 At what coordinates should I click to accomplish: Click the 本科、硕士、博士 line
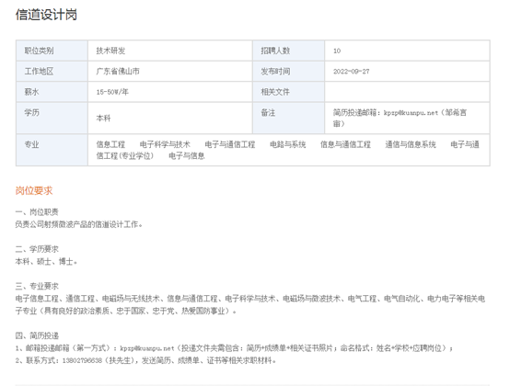tap(46, 261)
